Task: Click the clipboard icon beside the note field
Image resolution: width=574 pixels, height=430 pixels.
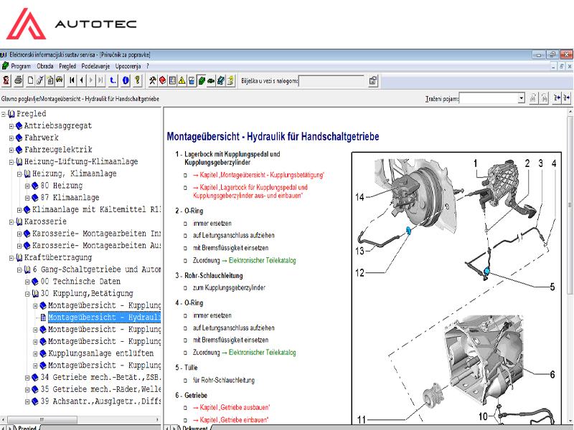Action: click(373, 80)
